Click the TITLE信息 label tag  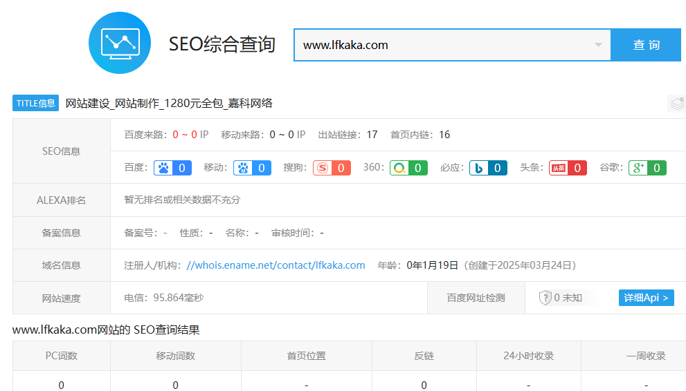click(x=35, y=104)
